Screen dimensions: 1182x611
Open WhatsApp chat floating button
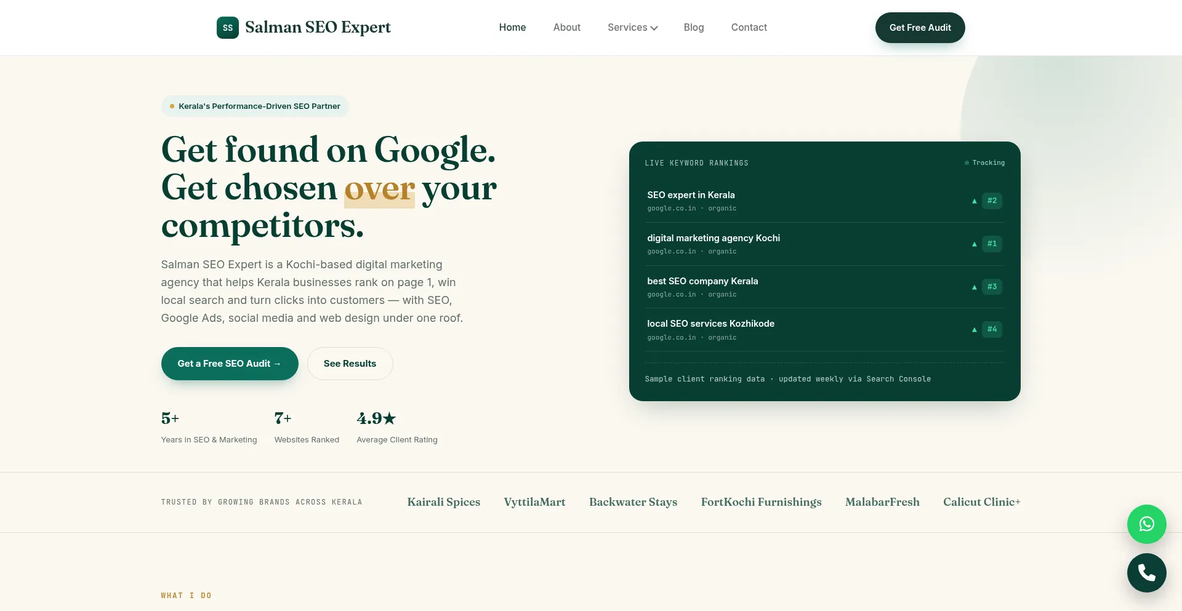click(1146, 524)
